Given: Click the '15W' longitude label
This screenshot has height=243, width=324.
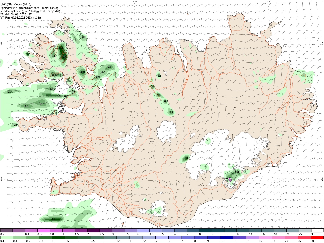Looking at the screenshot, I should point(268,1).
